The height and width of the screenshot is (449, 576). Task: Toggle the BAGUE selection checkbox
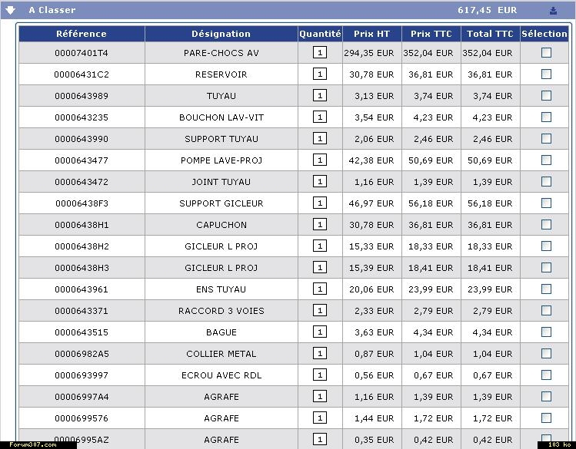coord(546,332)
